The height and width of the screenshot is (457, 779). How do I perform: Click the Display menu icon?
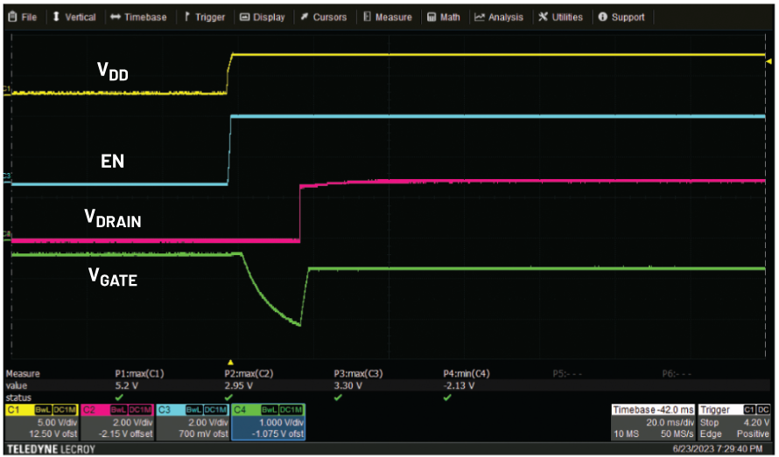(x=244, y=17)
